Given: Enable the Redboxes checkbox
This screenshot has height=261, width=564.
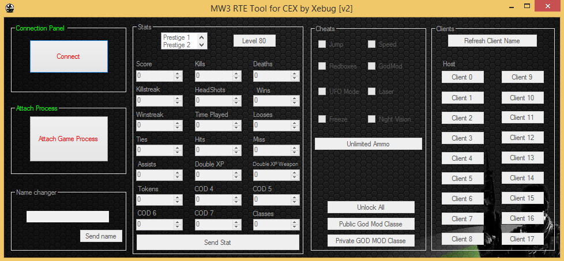Looking at the screenshot, I should pos(322,66).
